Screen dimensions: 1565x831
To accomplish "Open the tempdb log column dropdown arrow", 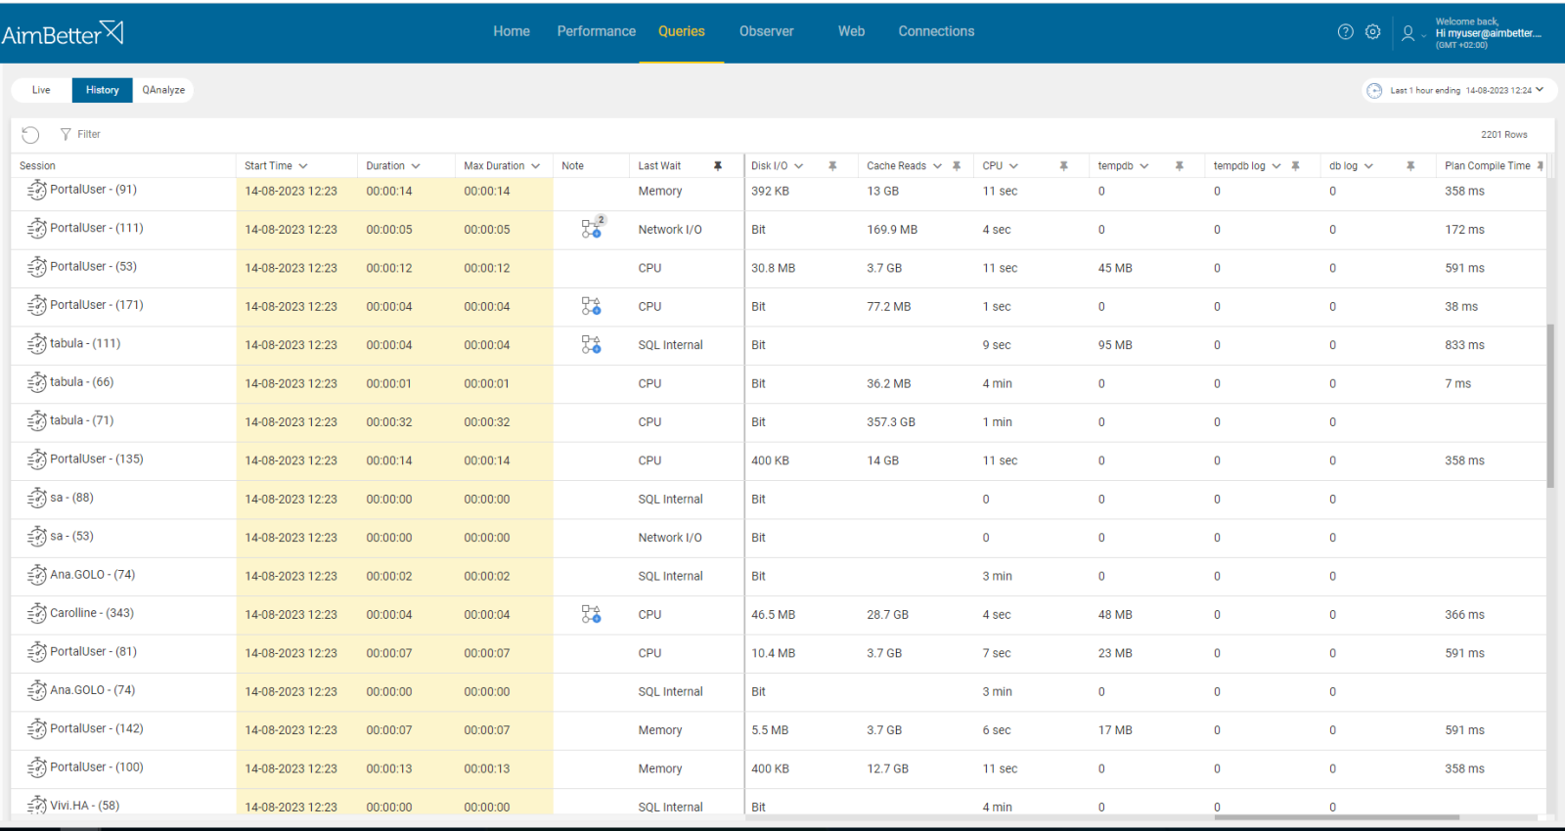I will [x=1276, y=166].
